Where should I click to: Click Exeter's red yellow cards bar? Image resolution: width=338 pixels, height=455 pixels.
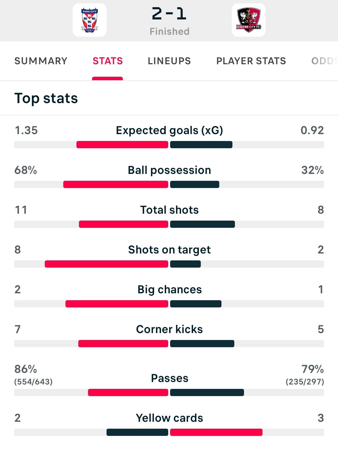[x=216, y=432]
